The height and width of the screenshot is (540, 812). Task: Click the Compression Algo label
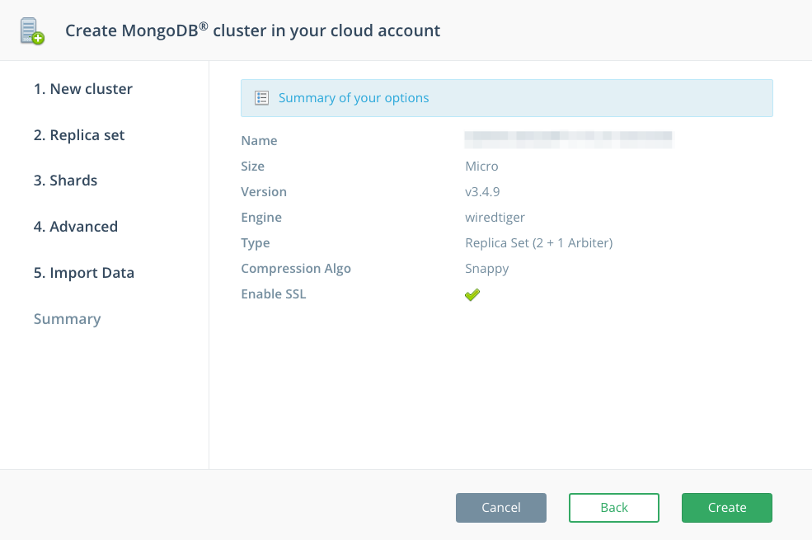296,269
